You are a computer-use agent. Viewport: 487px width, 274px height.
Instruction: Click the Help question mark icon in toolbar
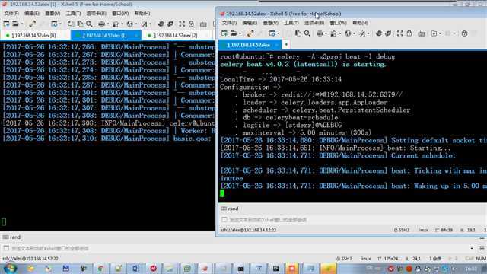464,33
